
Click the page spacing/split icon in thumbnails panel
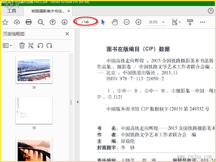(x=31, y=45)
